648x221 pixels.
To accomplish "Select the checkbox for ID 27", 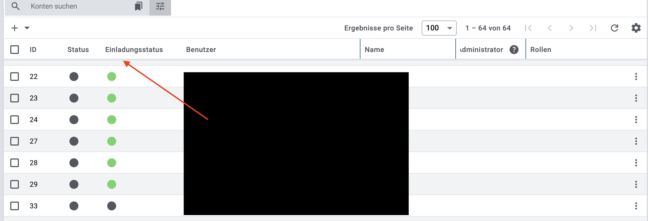I will click(15, 141).
